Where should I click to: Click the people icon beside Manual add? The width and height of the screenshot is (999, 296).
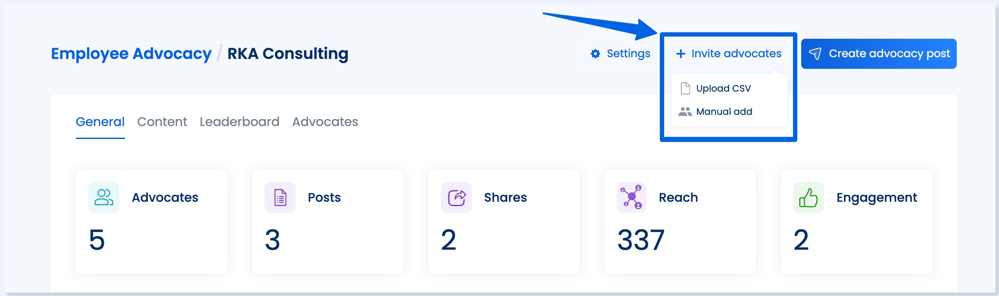(x=685, y=111)
